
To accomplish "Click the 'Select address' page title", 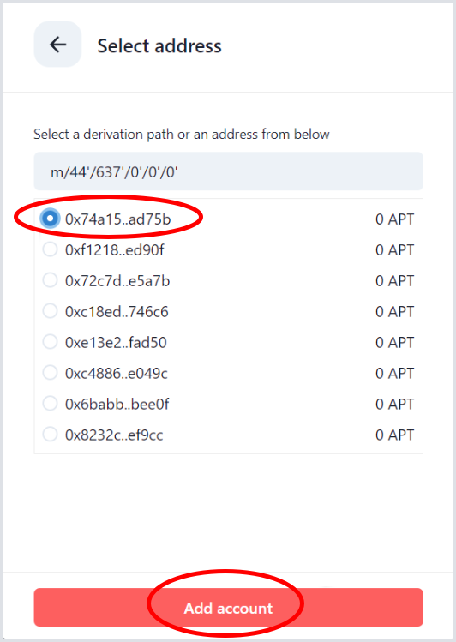I will (159, 45).
